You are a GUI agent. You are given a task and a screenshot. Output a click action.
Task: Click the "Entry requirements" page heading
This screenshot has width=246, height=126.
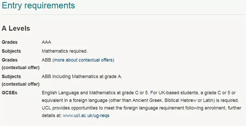(x=38, y=6)
